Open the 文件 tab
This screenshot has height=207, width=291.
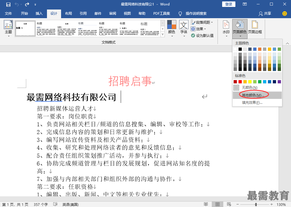pos(8,13)
